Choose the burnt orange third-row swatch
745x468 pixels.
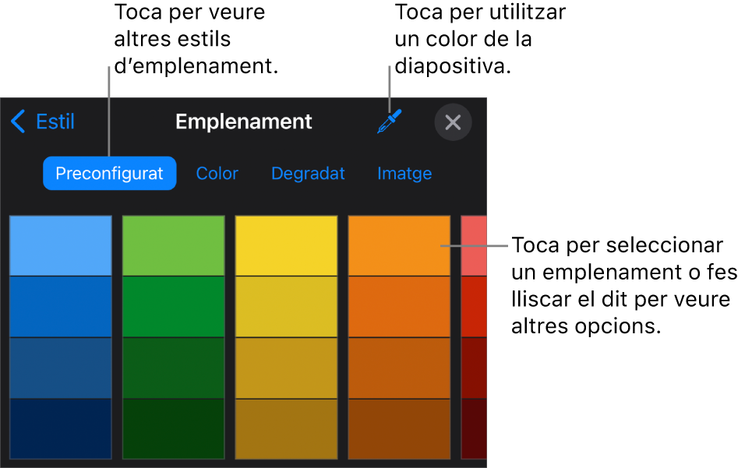point(399,368)
